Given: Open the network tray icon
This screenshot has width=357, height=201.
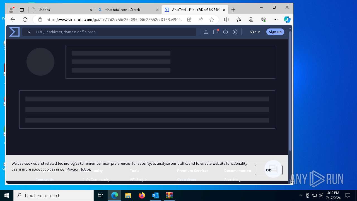Looking at the screenshot, I should [314, 195].
